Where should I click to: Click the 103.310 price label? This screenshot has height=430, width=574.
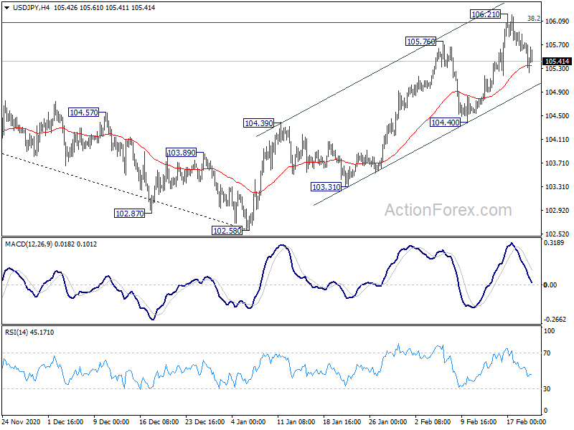[x=326, y=187]
